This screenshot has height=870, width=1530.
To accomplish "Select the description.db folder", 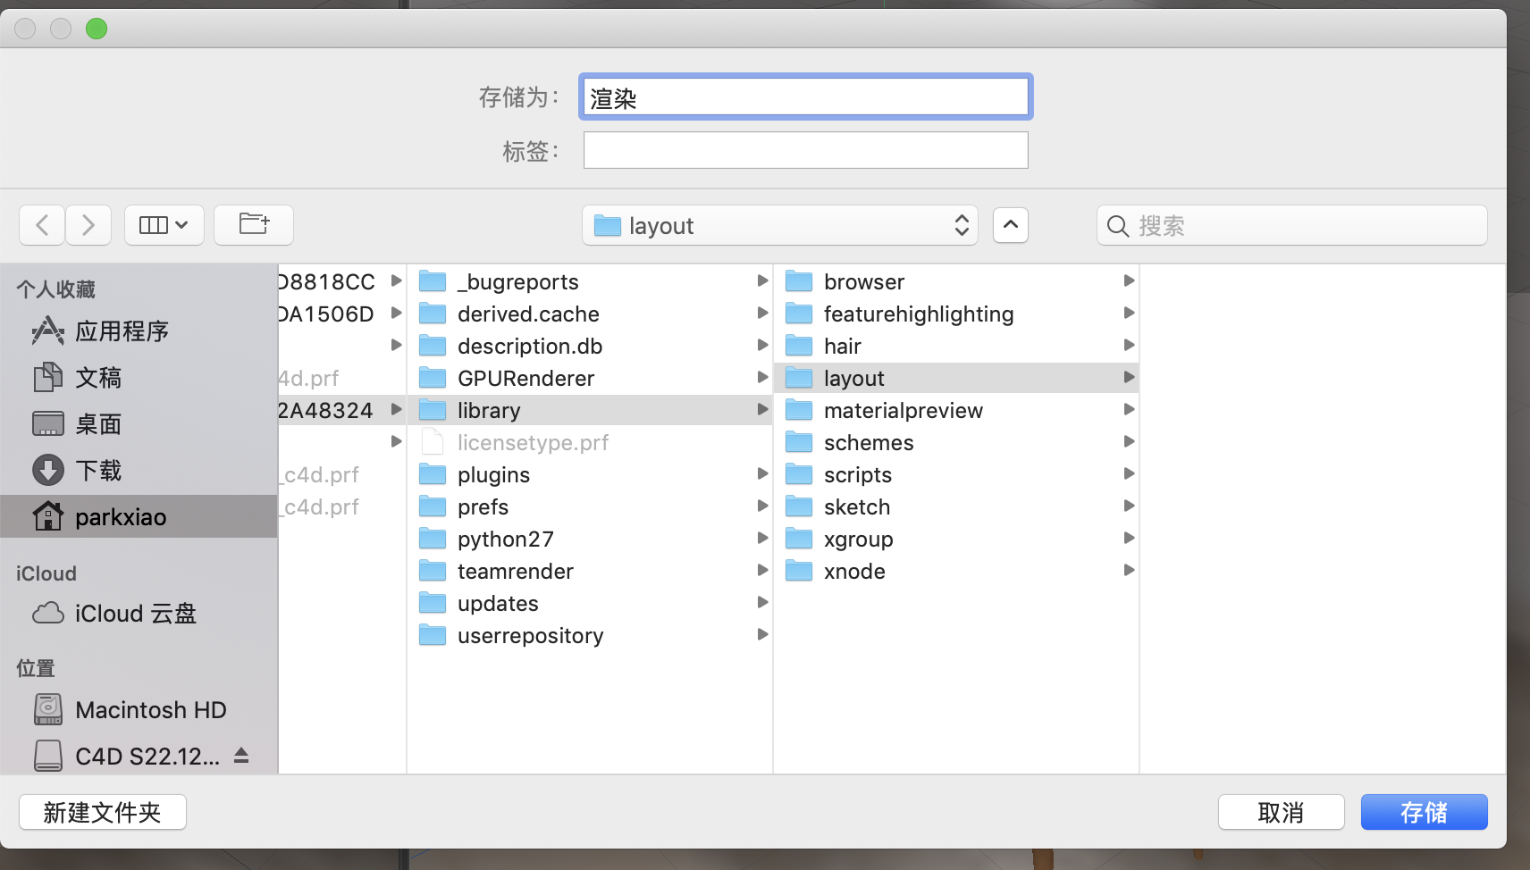I will click(x=590, y=346).
